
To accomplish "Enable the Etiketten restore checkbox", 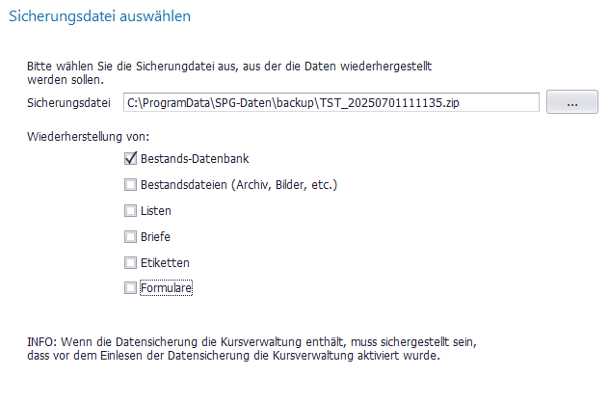I will point(130,262).
